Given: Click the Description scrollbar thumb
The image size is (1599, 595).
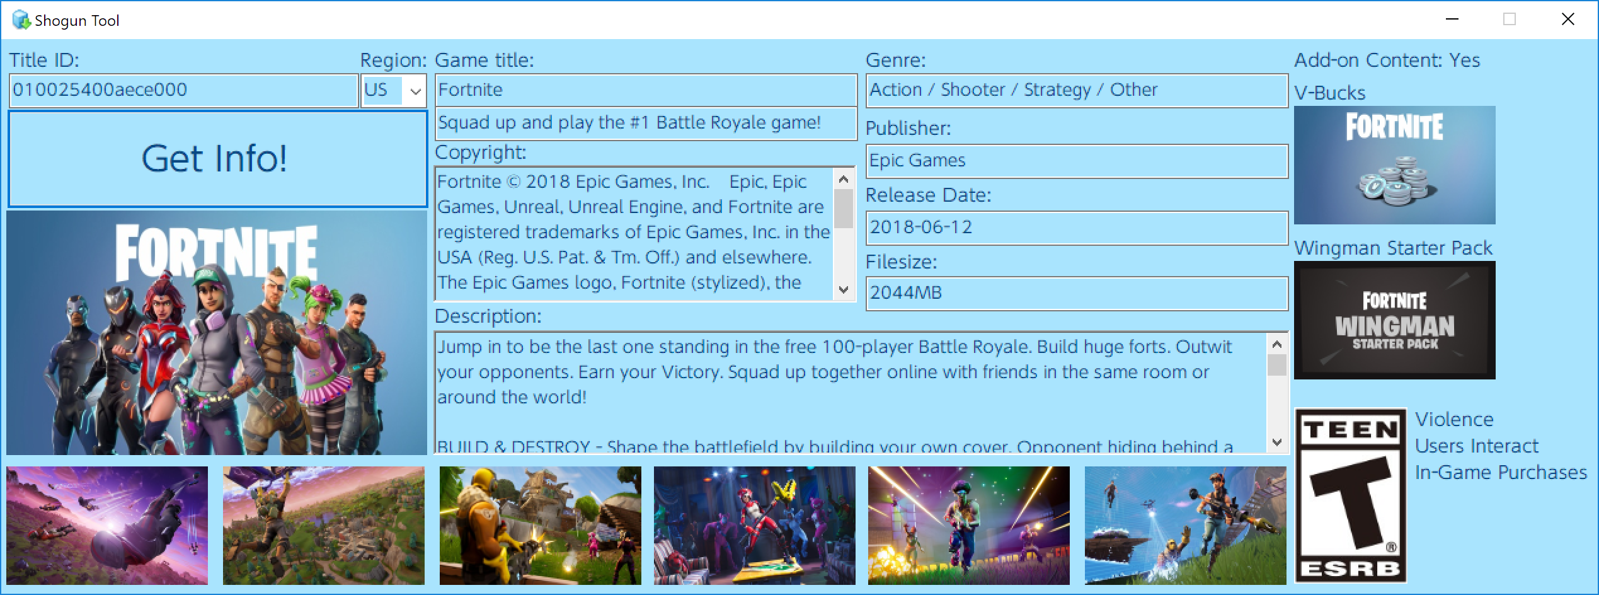Looking at the screenshot, I should point(1277,365).
